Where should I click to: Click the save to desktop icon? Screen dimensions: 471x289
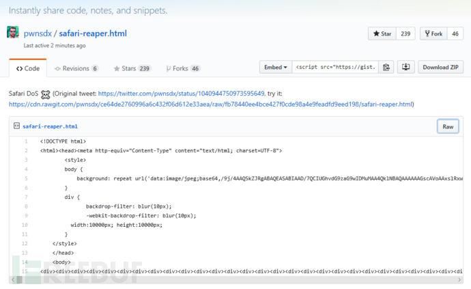point(406,67)
